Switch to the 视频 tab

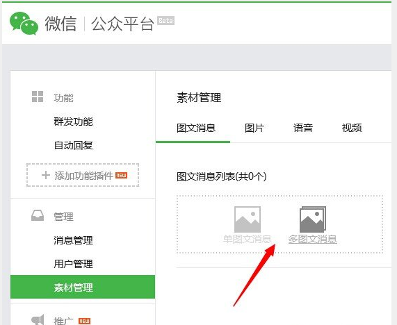352,128
